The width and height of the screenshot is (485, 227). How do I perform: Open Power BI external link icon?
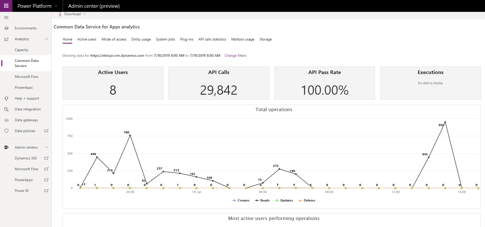tap(47, 191)
